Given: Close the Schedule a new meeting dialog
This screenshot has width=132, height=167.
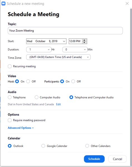Looking at the screenshot, I should tap(127, 4).
